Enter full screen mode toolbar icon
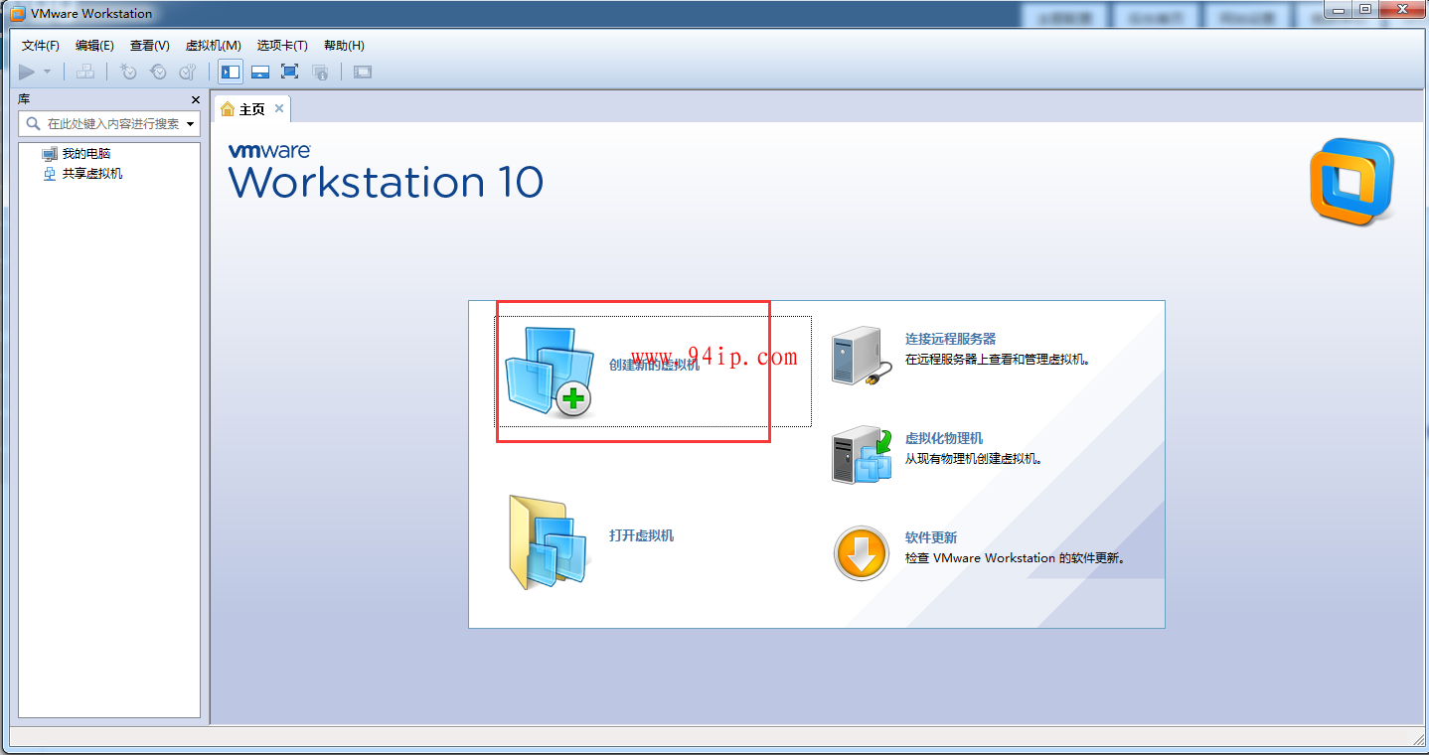The width and height of the screenshot is (1429, 755). coord(289,72)
